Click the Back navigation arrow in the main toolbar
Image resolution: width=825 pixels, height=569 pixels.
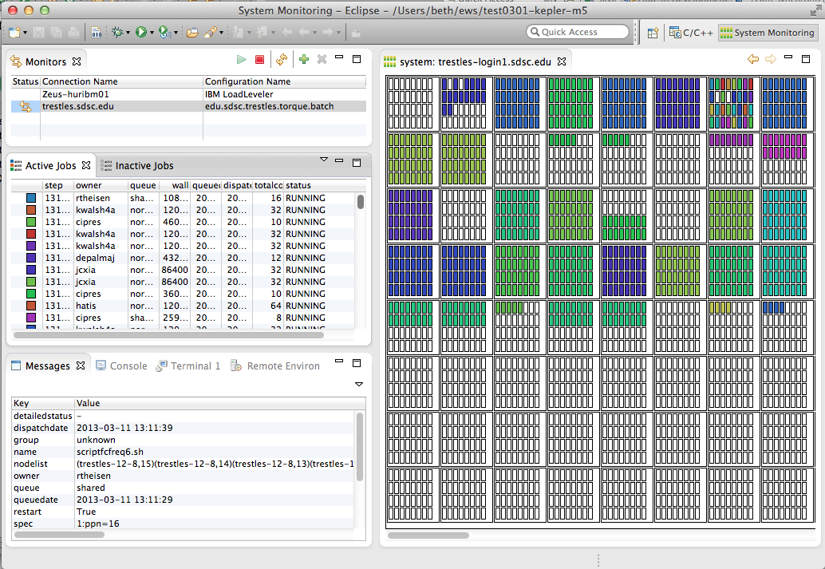(x=304, y=33)
